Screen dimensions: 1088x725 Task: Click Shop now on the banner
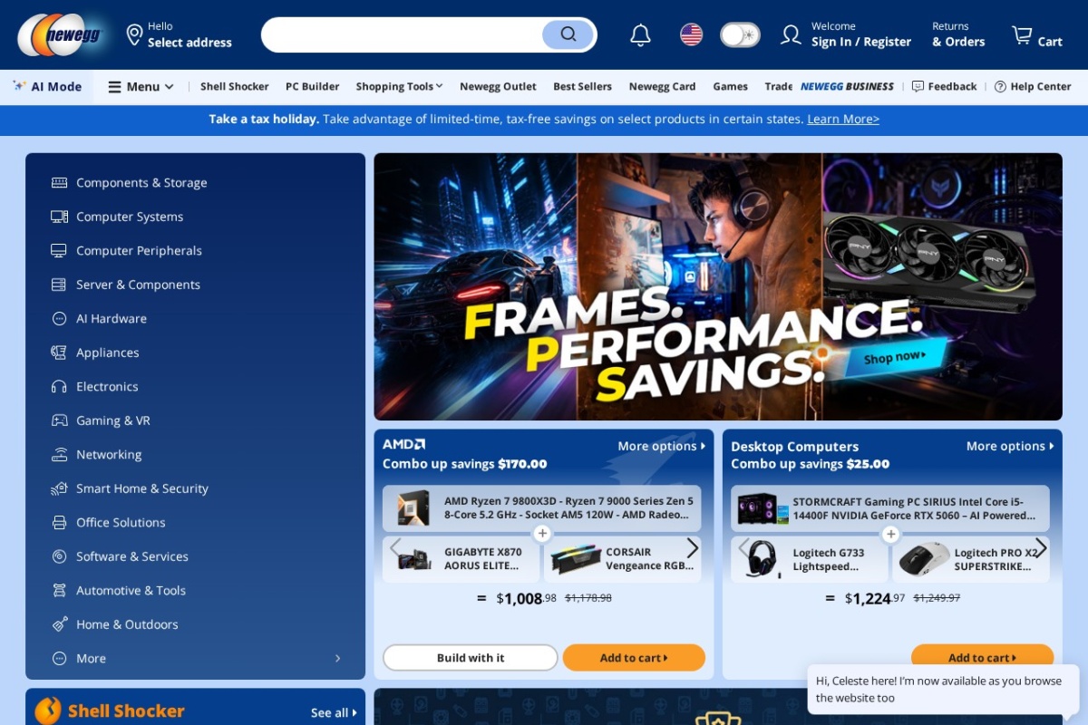(x=895, y=357)
